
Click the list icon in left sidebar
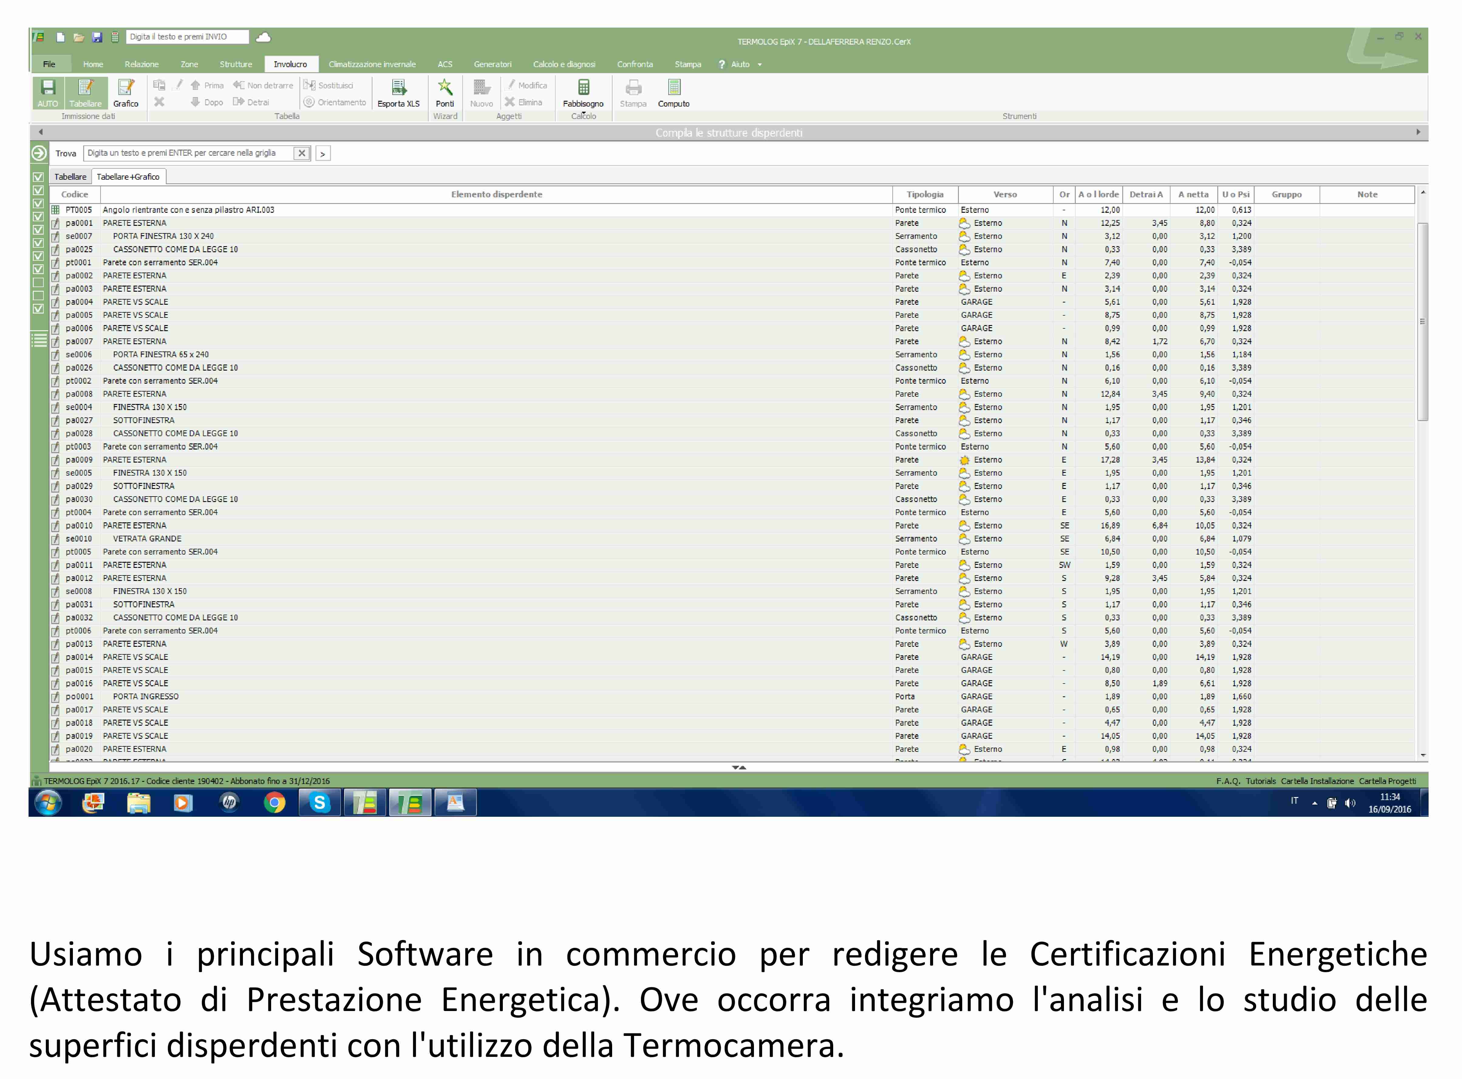pos(39,340)
